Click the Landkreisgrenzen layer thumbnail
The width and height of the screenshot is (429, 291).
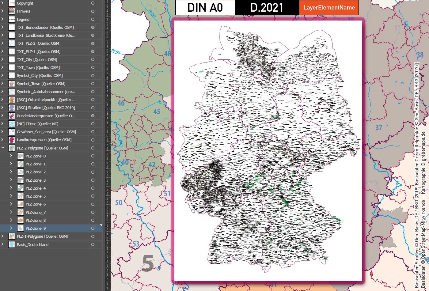11,140
